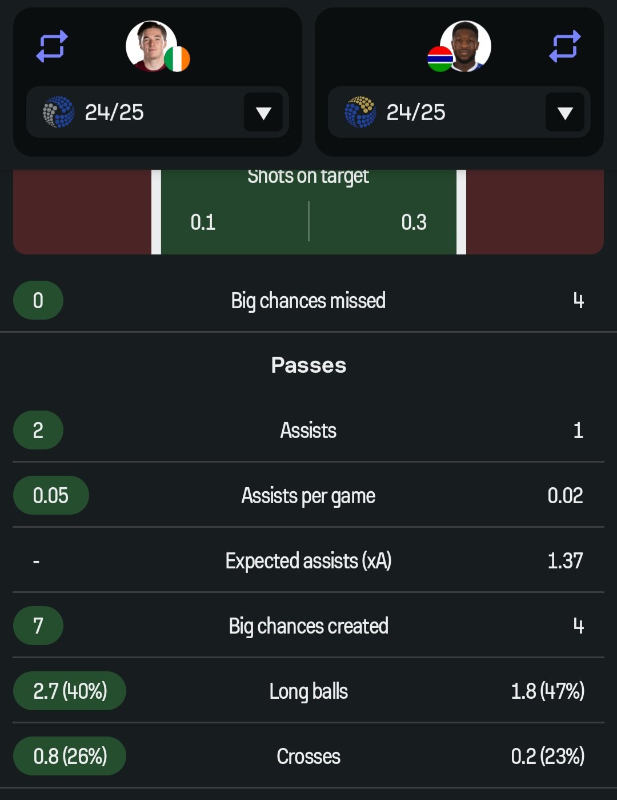Image resolution: width=617 pixels, height=800 pixels.
Task: Tap the Big chances created row
Action: click(x=308, y=626)
